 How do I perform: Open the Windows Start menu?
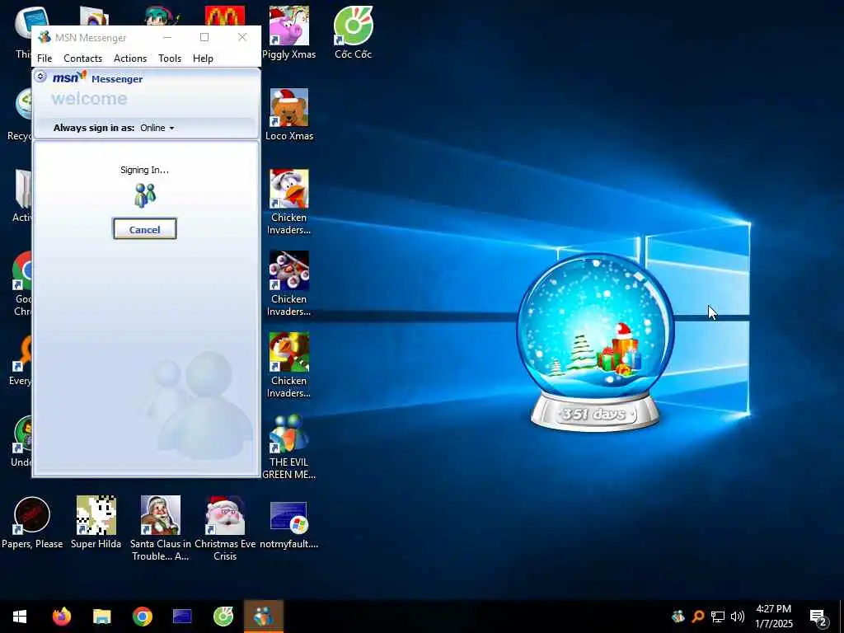coord(20,617)
